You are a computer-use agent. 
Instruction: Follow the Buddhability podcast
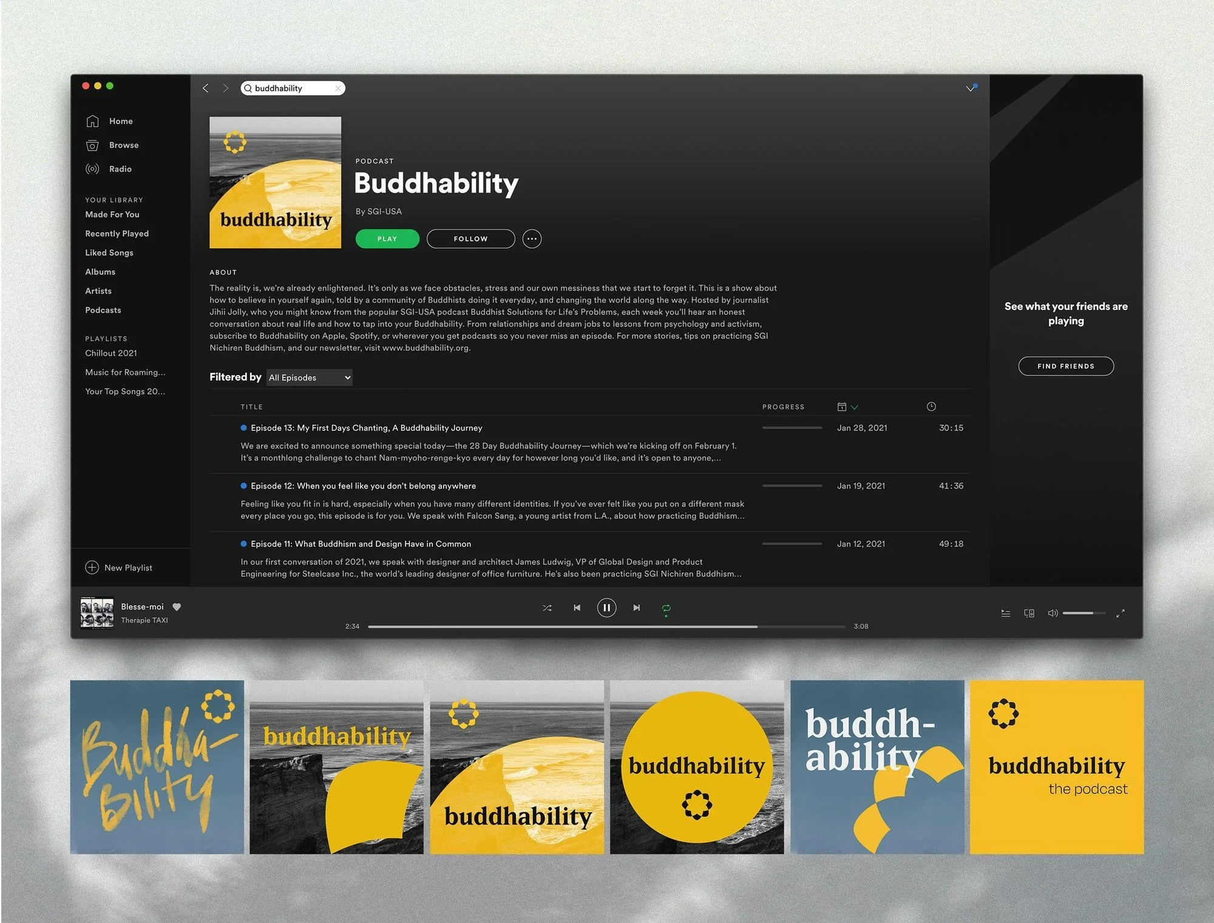pyautogui.click(x=470, y=238)
